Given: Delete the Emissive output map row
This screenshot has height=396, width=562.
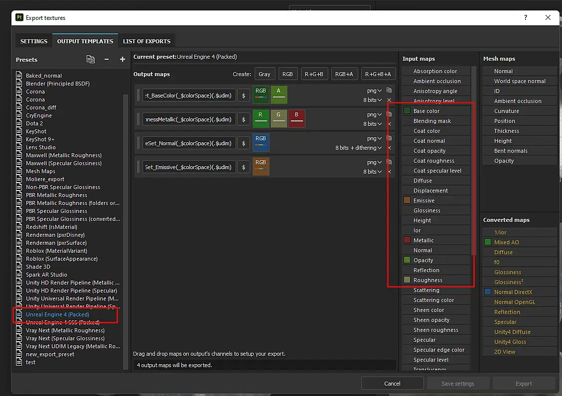Looking at the screenshot, I should coord(389,172).
